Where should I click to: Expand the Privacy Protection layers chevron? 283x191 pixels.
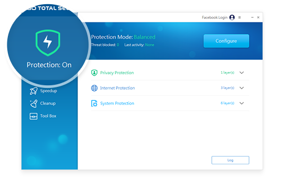tap(242, 73)
